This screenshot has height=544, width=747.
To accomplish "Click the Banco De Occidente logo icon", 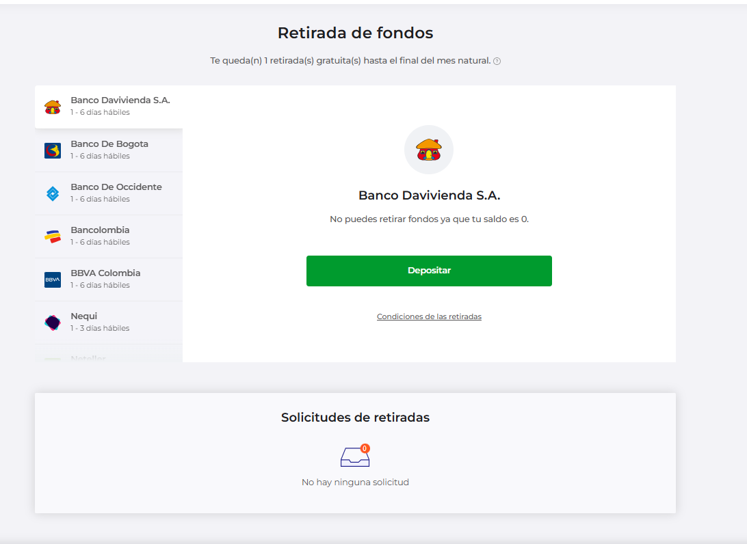I will [x=53, y=193].
